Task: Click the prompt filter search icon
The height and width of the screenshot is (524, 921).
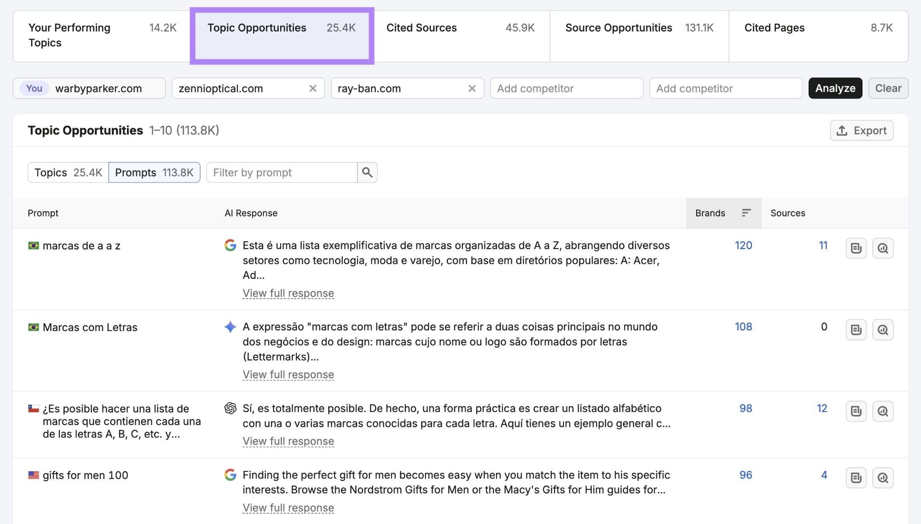Action: coord(367,172)
